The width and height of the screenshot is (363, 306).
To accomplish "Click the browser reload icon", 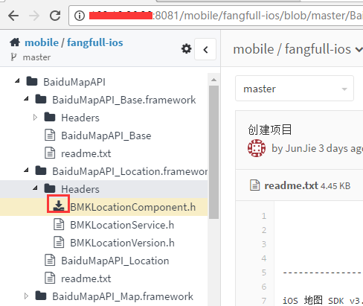I will click(55, 16).
